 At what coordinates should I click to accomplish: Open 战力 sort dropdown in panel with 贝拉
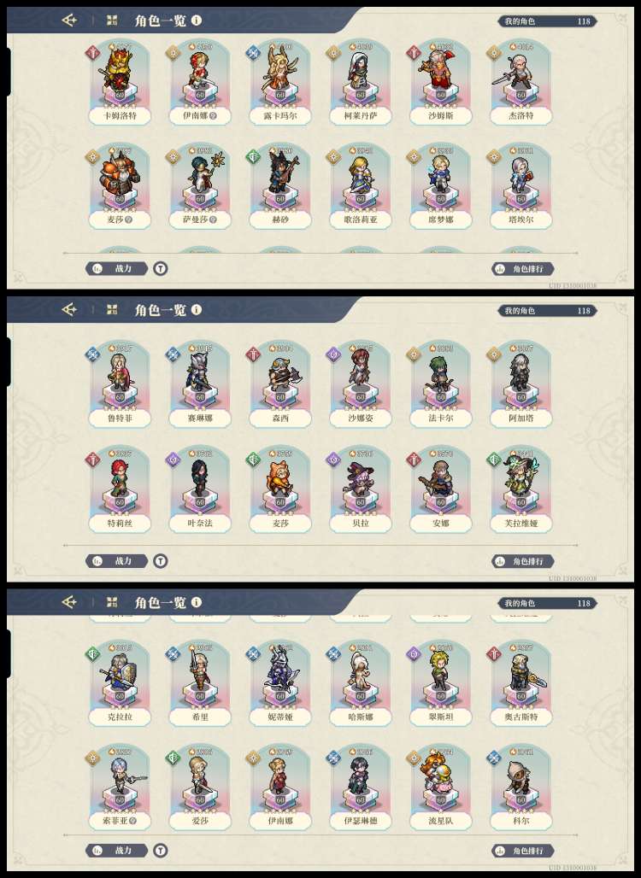[x=116, y=560]
